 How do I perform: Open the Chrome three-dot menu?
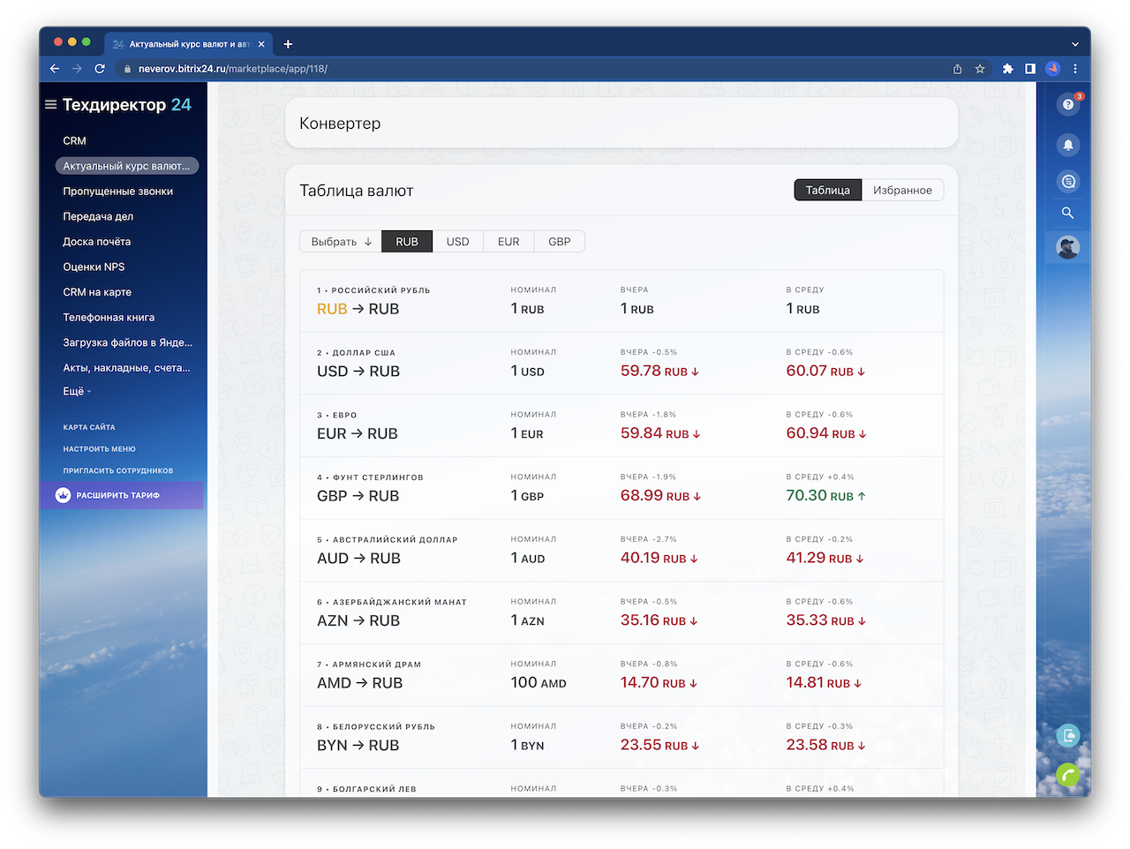coord(1074,69)
